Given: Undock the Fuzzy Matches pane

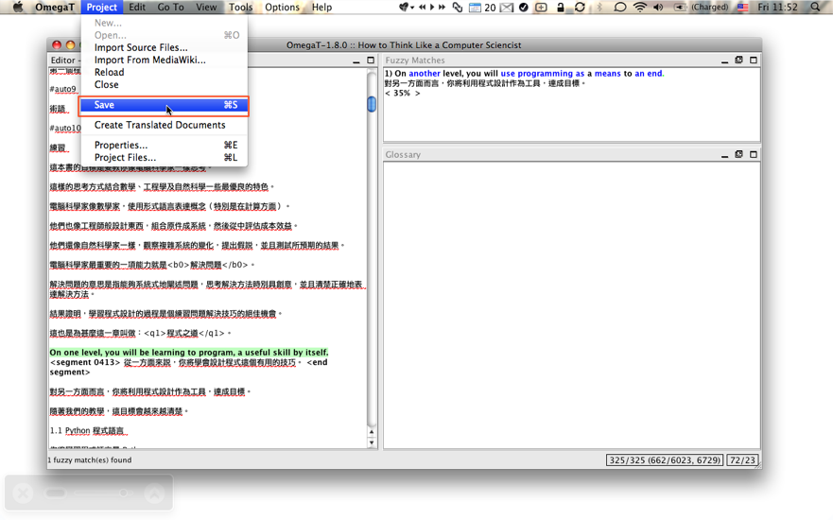Looking at the screenshot, I should tap(739, 60).
